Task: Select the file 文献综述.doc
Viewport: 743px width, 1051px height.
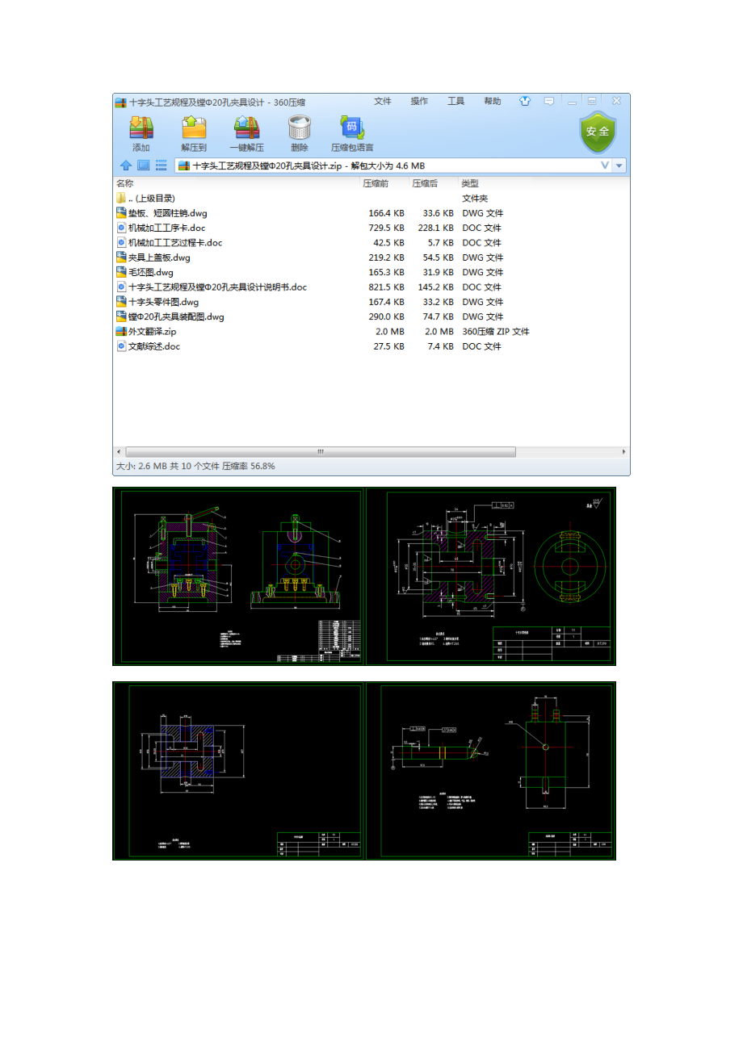Action: coord(371,346)
